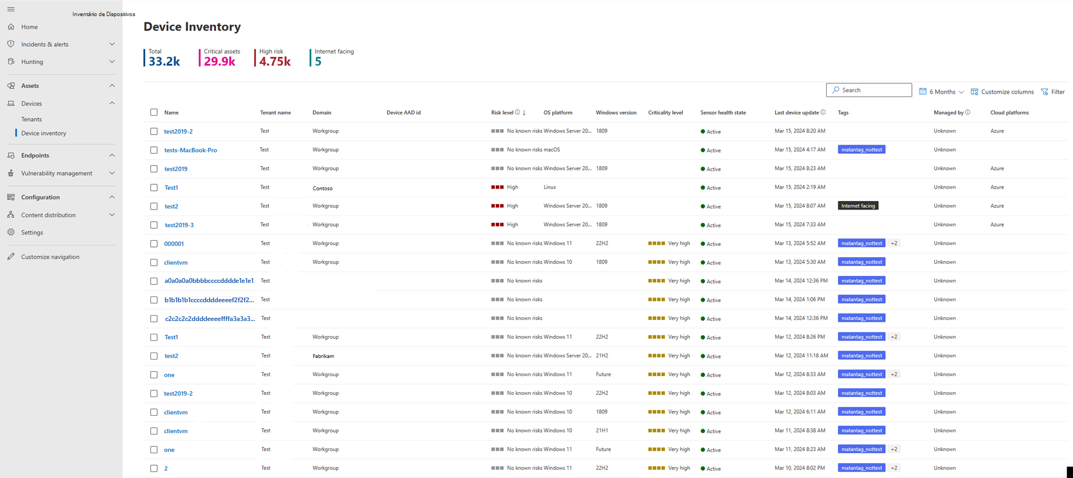
Task: Click the Home house icon
Action: point(11,27)
